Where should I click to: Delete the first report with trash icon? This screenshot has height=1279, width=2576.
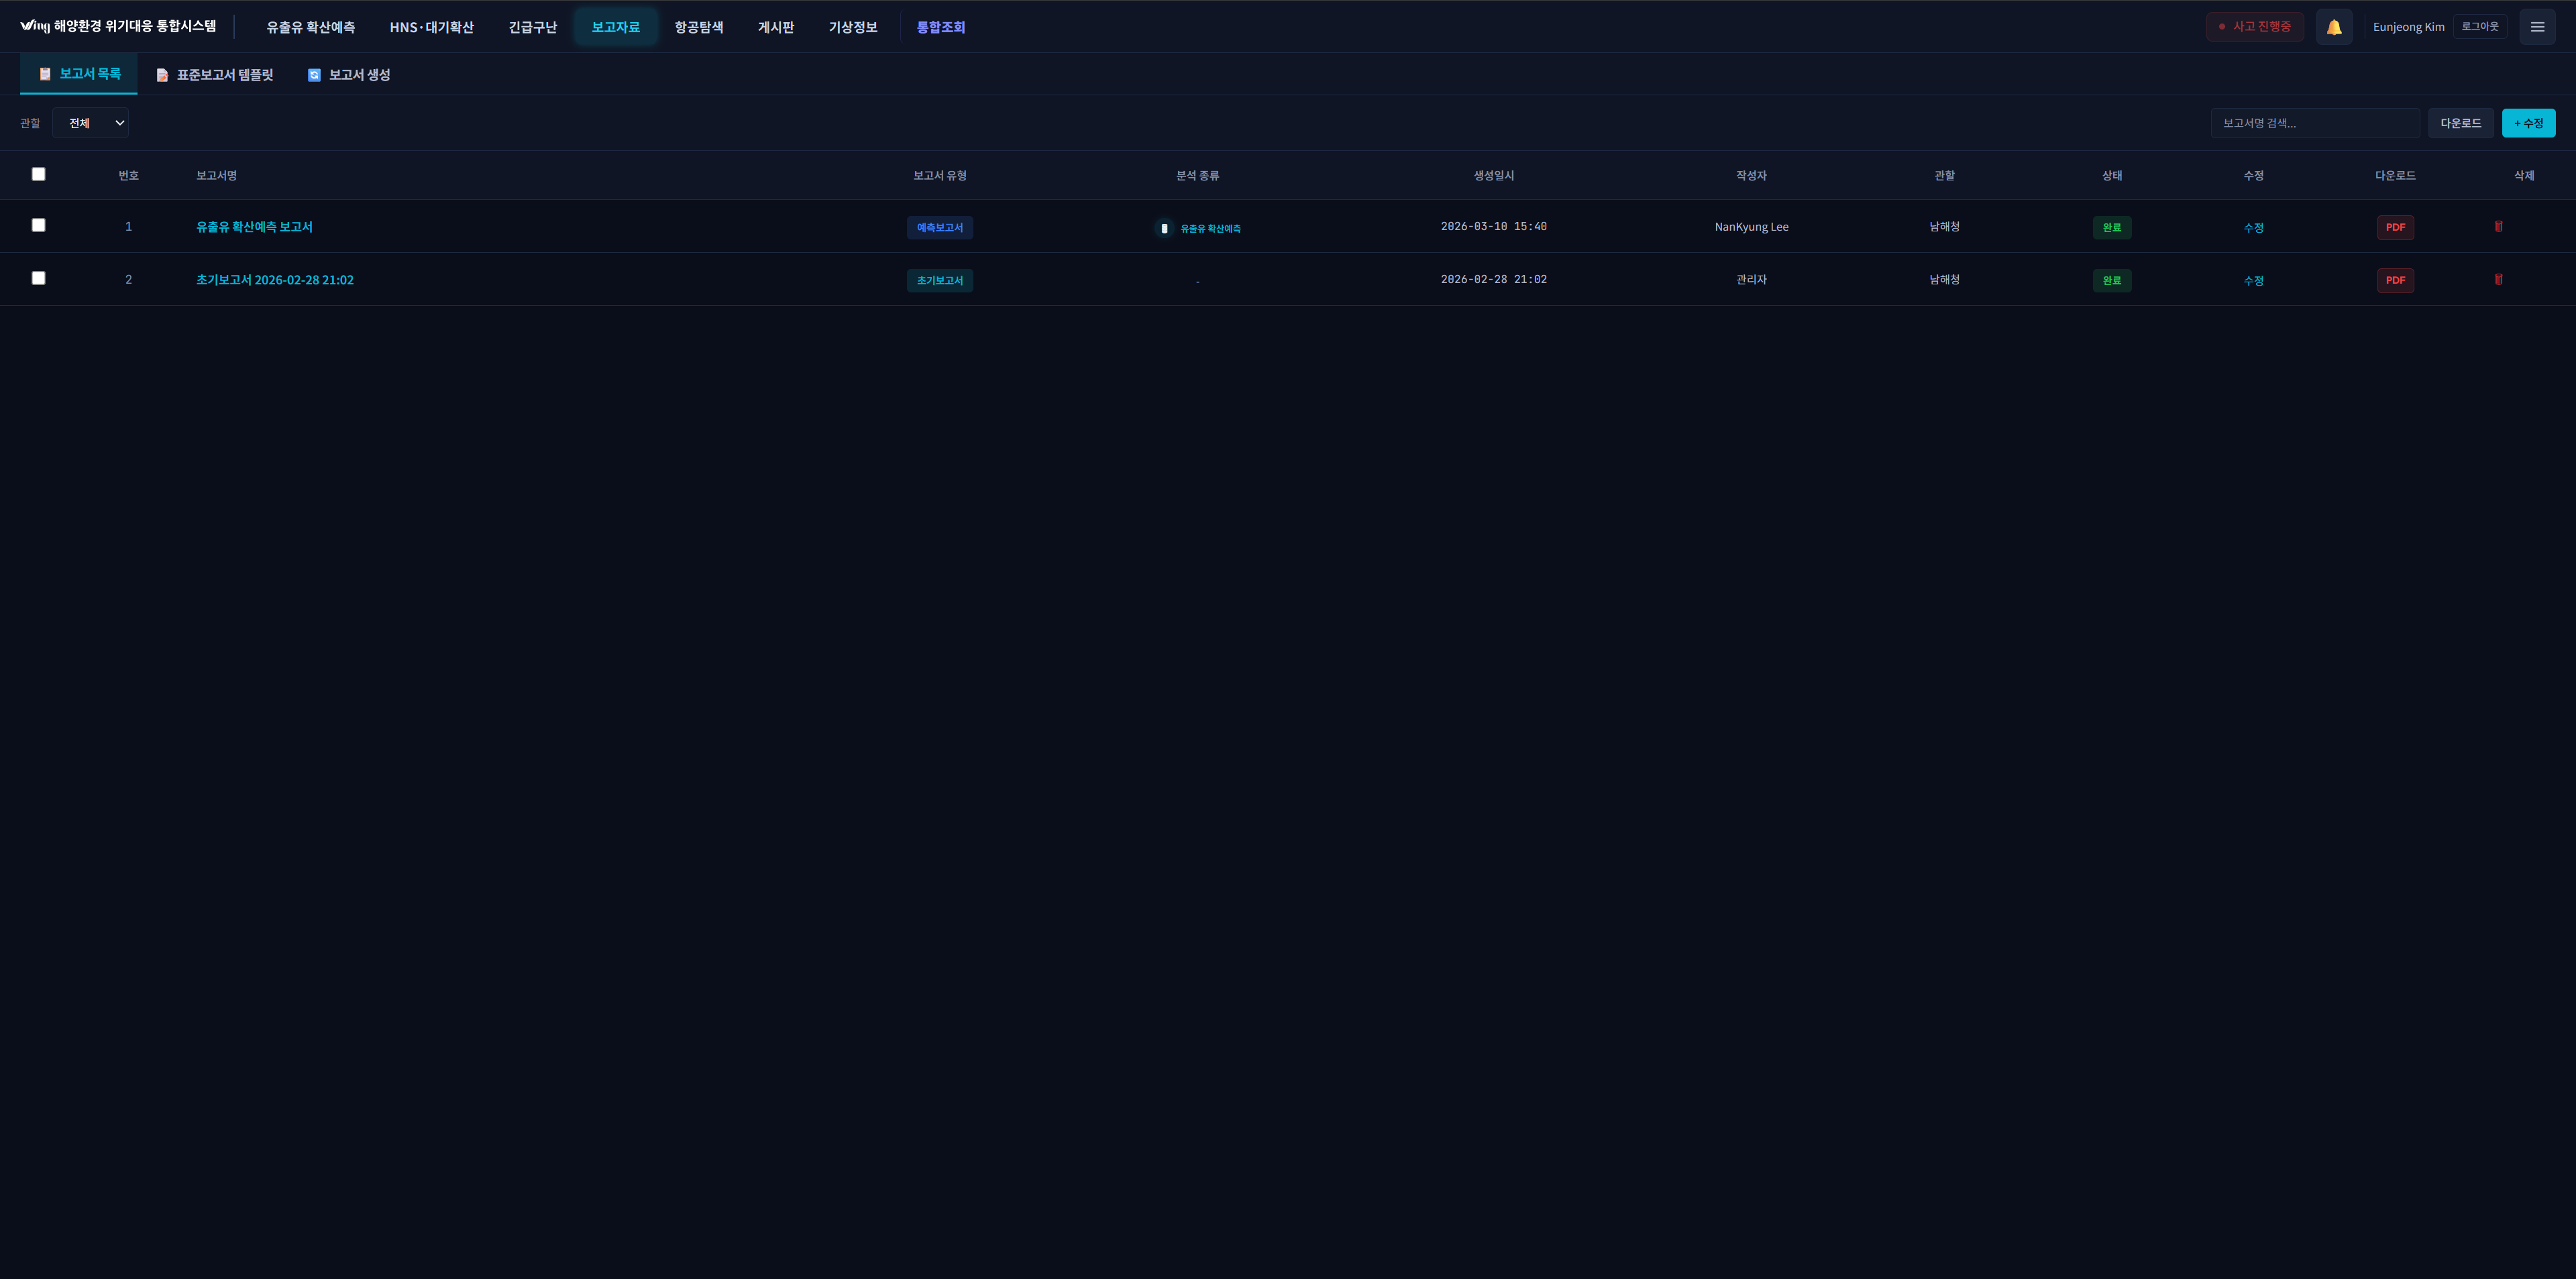(x=2498, y=227)
